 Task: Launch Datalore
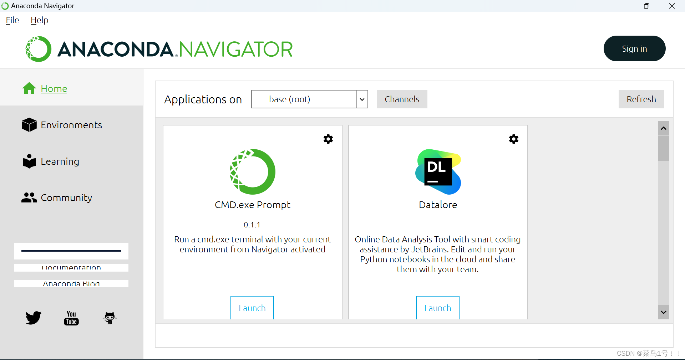tap(438, 308)
